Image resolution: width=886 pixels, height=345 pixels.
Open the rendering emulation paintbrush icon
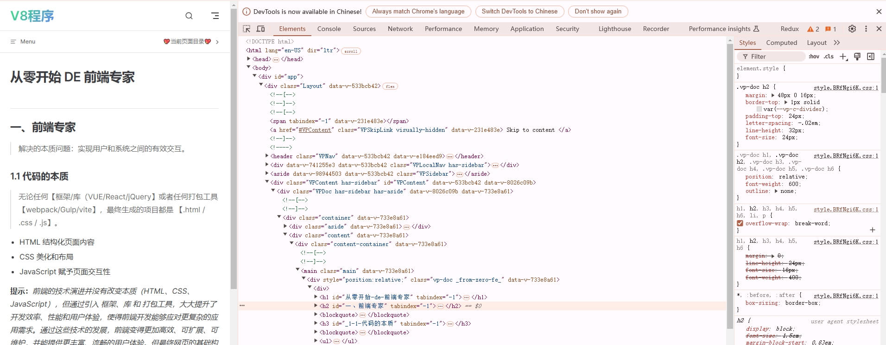(x=857, y=56)
